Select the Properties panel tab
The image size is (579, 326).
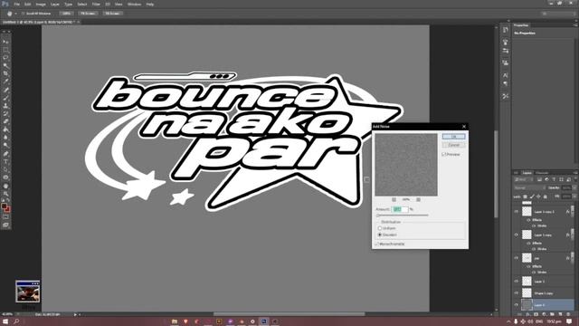coord(521,25)
